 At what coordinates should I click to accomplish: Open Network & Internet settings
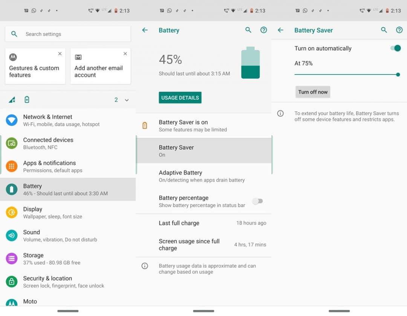click(x=68, y=120)
